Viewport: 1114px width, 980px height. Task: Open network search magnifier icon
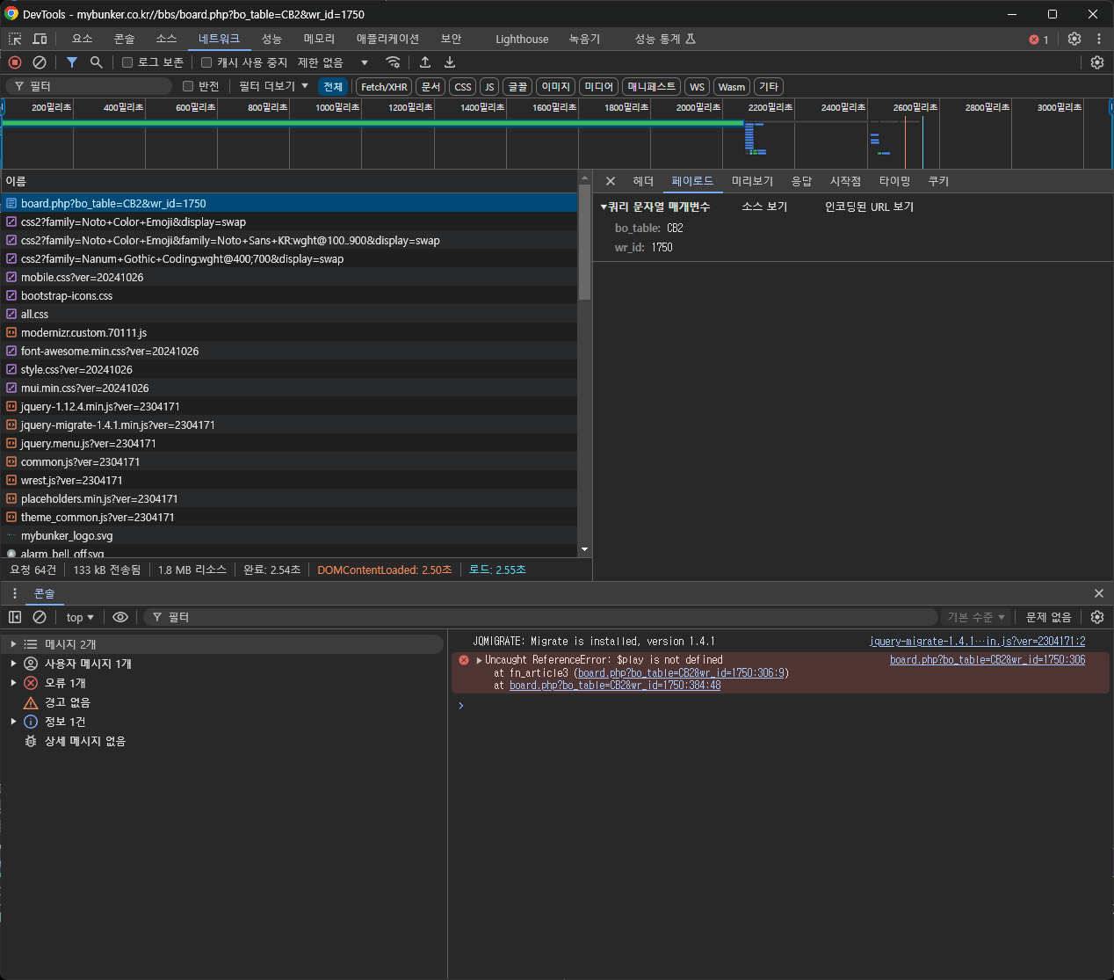[97, 62]
